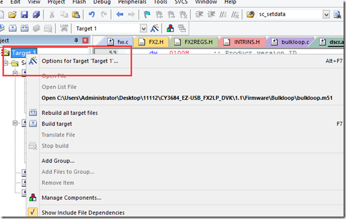Viewport: 346px width, 219px height.
Task: Pin the Project panel
Action: [76, 40]
